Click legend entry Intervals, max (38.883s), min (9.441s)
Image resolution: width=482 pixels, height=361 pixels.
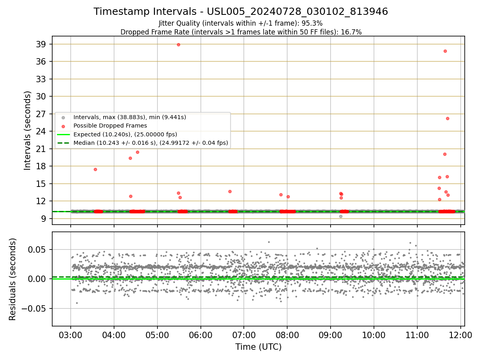[x=130, y=117]
